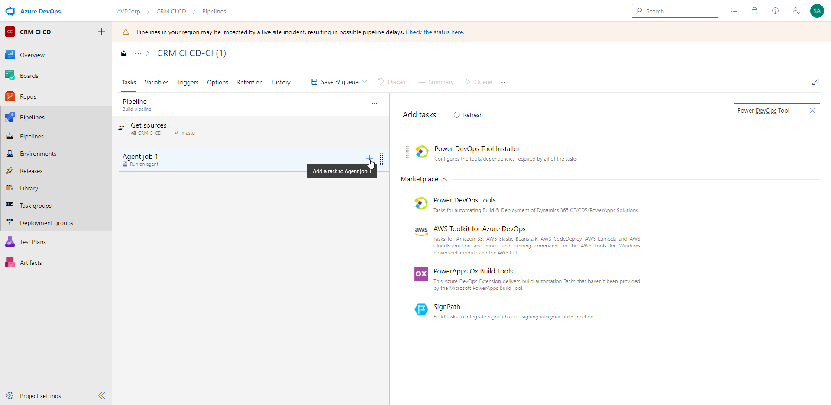The image size is (831, 405).
Task: Switch to the Retention tab
Action: pos(250,82)
